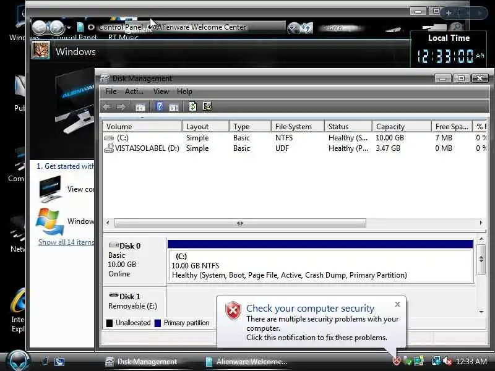Click the disk pane vertical scrollbar thumb
495x371 pixels.
(x=481, y=259)
